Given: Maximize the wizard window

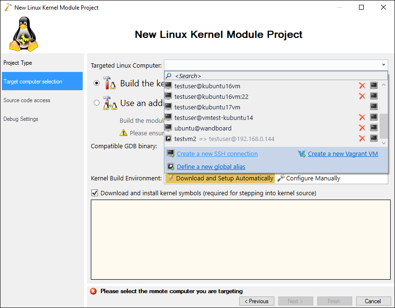Looking at the screenshot, I should 361,7.
